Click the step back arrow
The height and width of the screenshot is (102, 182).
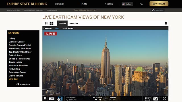pyautogui.click(x=100, y=99)
